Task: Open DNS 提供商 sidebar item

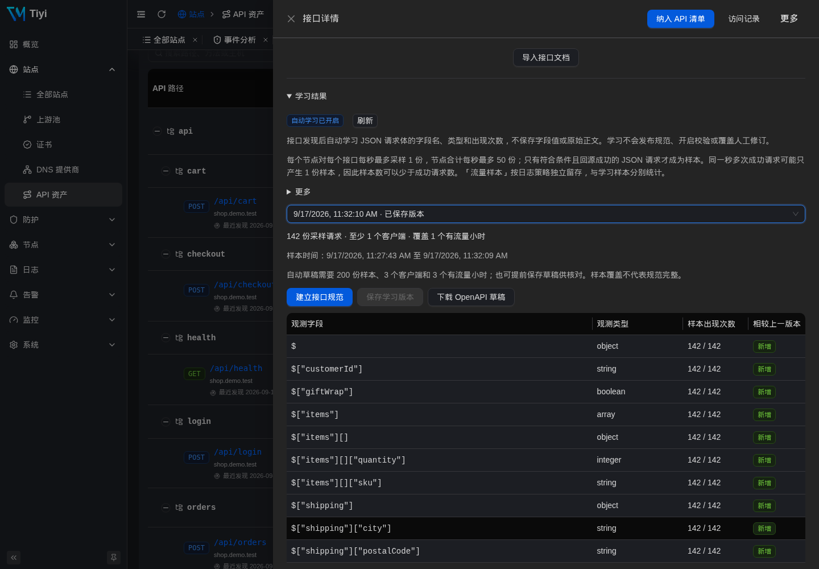Action: pos(63,170)
